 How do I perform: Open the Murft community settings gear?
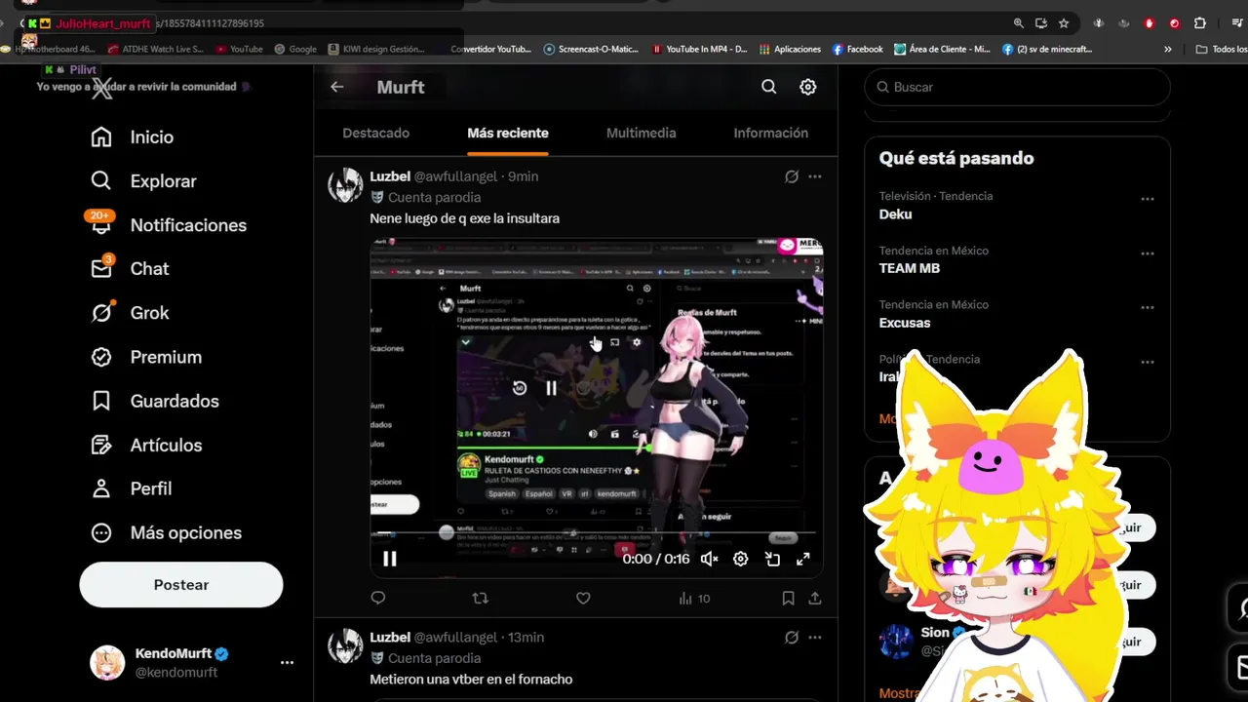tap(808, 87)
